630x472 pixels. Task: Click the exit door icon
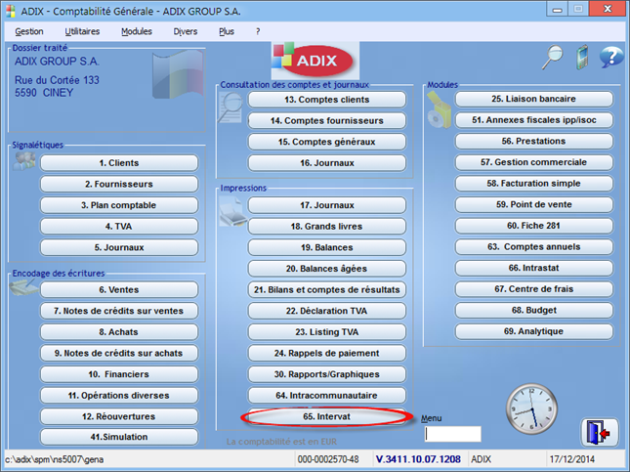click(599, 432)
